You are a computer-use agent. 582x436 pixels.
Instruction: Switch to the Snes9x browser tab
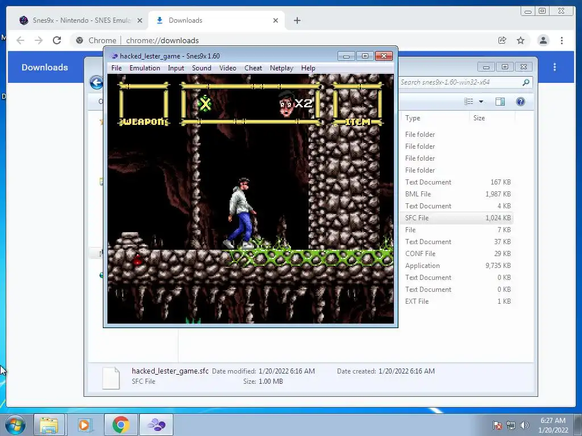81,20
